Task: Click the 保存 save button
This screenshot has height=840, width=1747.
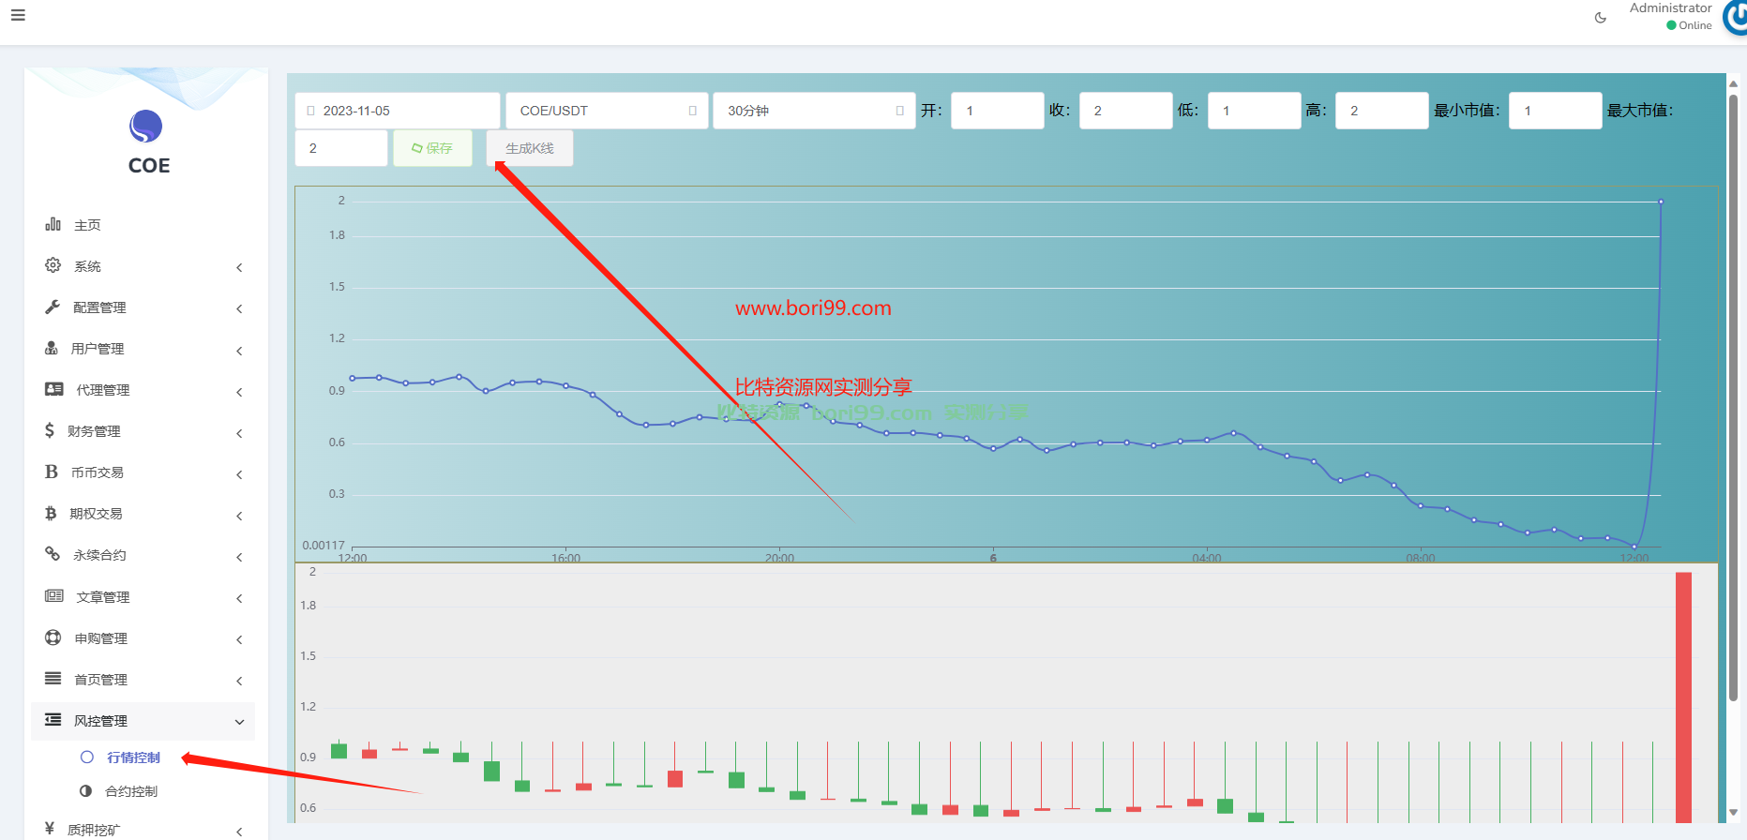Action: (432, 148)
